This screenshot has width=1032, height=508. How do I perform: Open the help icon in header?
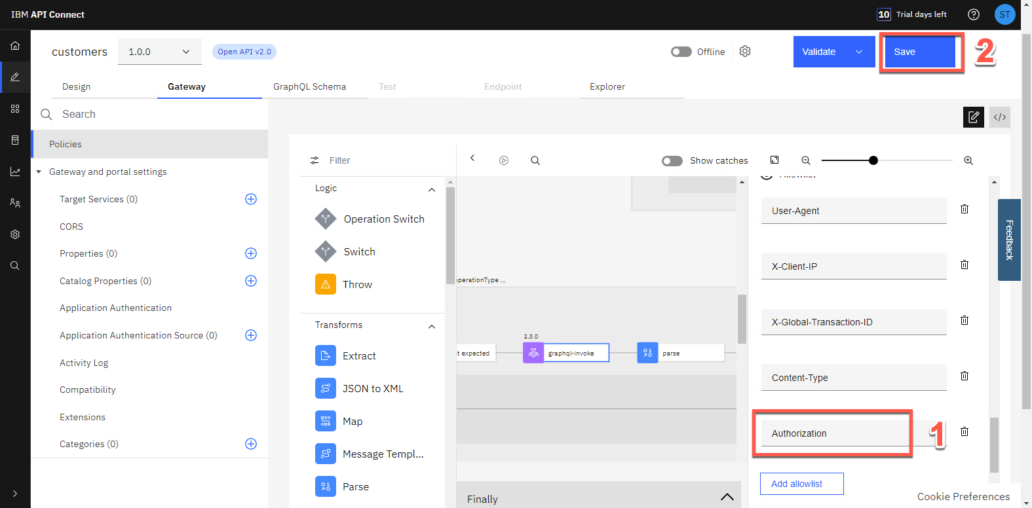973,14
